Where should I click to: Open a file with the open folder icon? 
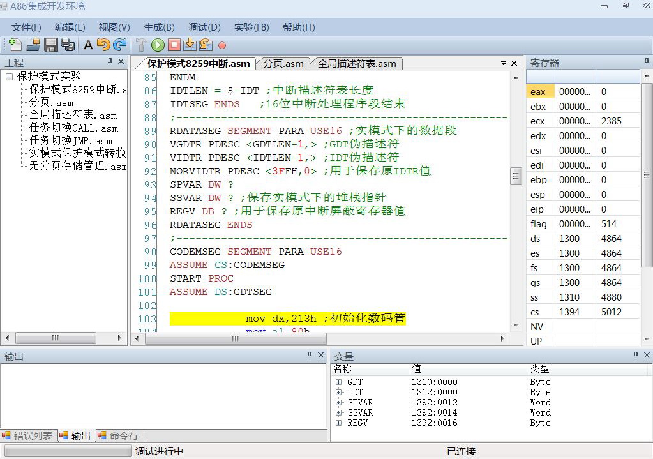[33, 45]
